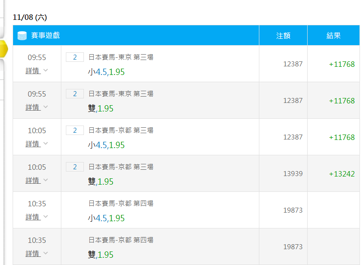Expand the chevron on the 10:35 京都 小4.5 row
This screenshot has height=265, width=364.
coord(45,217)
